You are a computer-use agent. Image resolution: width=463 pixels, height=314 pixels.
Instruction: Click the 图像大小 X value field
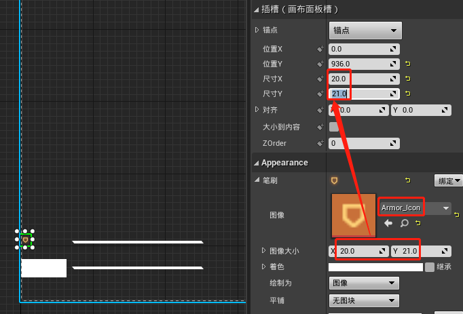[358, 251]
